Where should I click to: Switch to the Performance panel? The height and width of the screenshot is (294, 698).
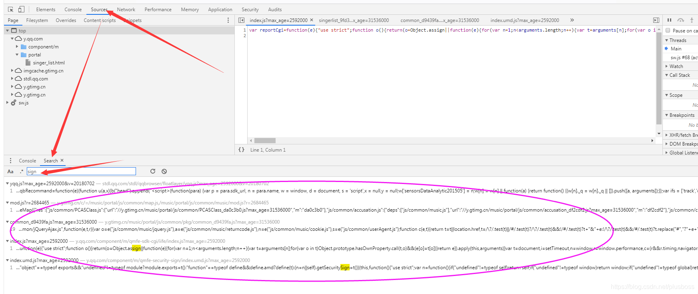point(158,10)
